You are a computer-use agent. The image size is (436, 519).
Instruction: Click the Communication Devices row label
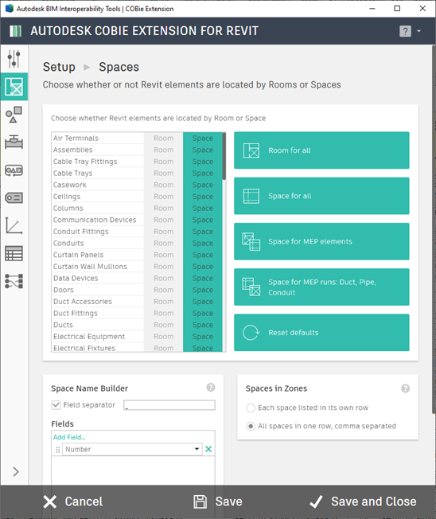(95, 220)
